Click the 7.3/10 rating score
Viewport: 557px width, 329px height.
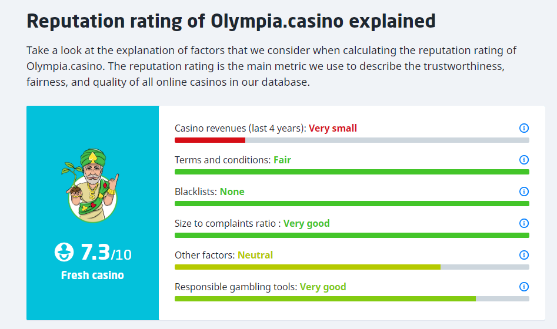coord(106,253)
